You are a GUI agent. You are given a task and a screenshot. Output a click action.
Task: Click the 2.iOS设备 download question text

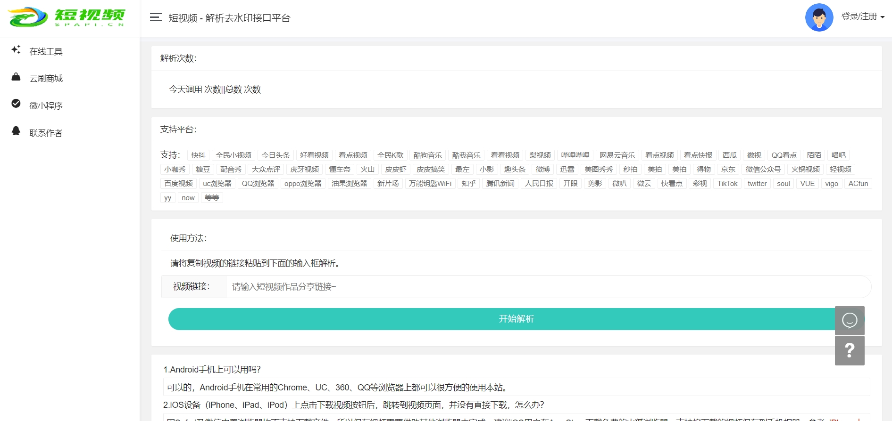click(x=354, y=405)
